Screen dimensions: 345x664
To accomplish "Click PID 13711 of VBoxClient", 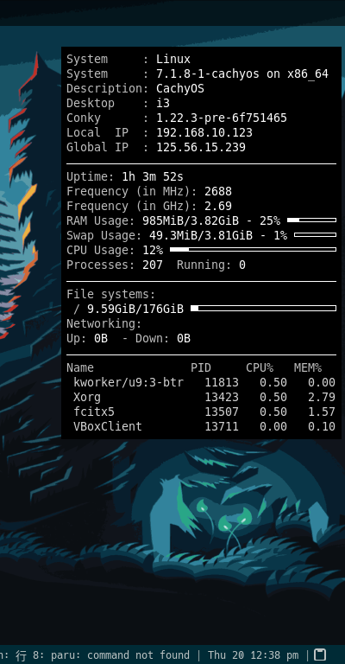I will [x=222, y=426].
